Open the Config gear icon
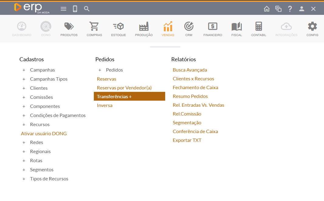Image resolution: width=324 pixels, height=201 pixels. [312, 27]
